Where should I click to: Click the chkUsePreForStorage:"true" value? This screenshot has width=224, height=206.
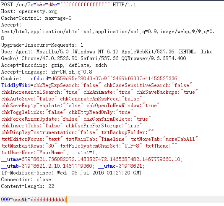(x=104, y=126)
